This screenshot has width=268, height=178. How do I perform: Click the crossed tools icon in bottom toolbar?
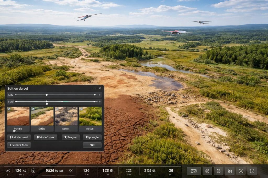tap(241, 171)
